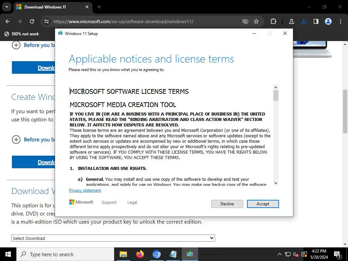Bookmark this page with star icon
The width and height of the screenshot is (348, 261).
point(256,21)
